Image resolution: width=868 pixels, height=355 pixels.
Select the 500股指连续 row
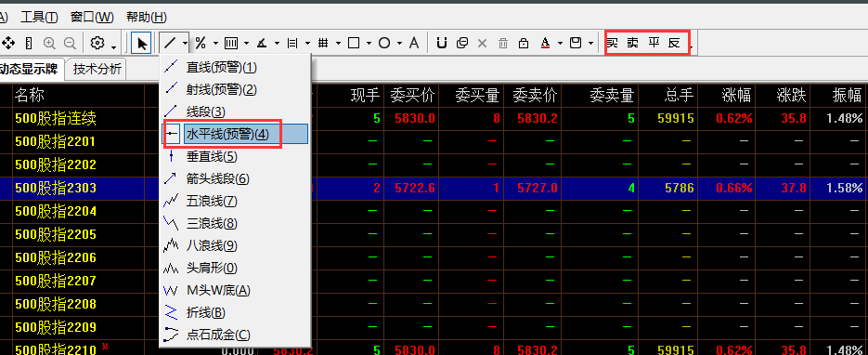434,118
